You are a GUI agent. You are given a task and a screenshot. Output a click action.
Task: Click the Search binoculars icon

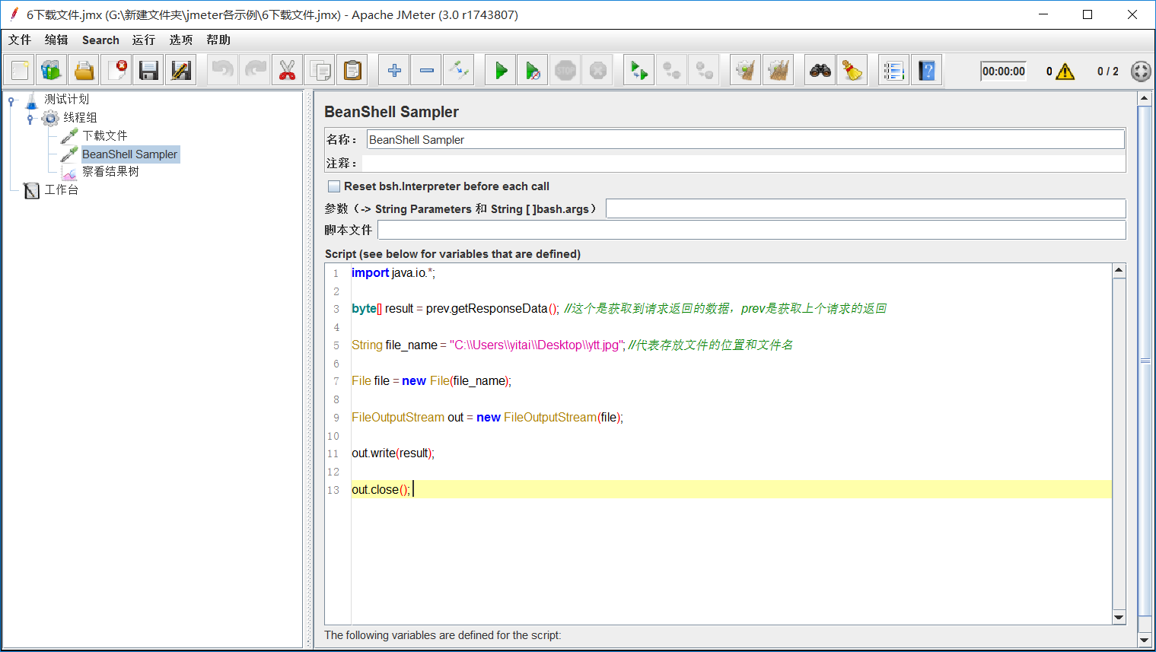pos(820,71)
